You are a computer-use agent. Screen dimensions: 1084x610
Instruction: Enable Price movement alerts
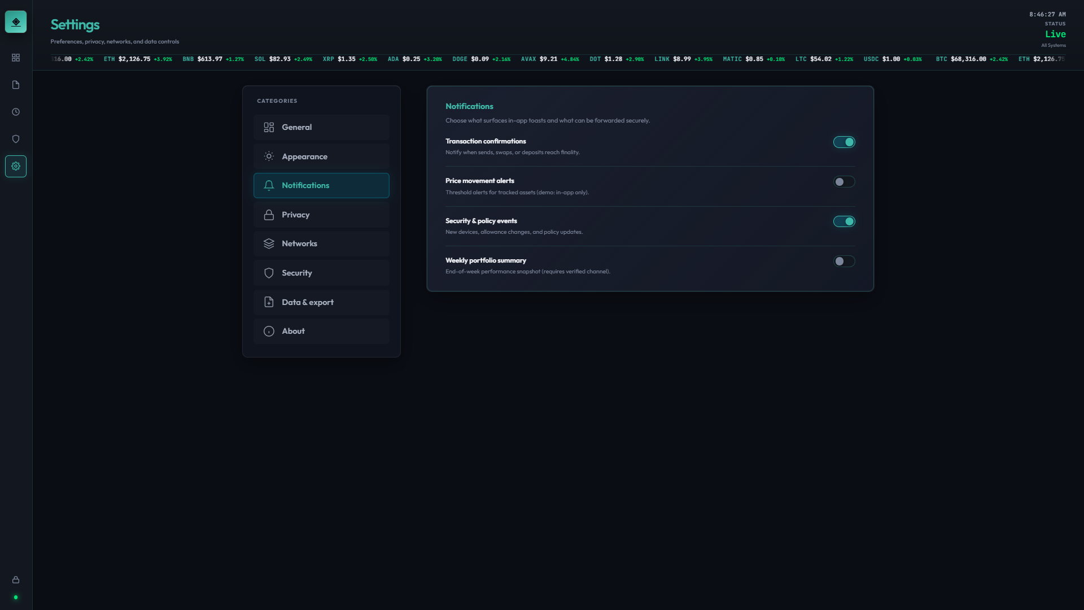(x=844, y=181)
